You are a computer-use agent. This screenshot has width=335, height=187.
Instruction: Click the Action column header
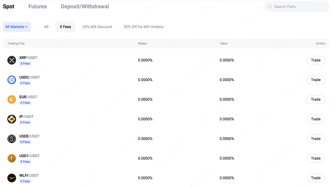[x=320, y=44]
